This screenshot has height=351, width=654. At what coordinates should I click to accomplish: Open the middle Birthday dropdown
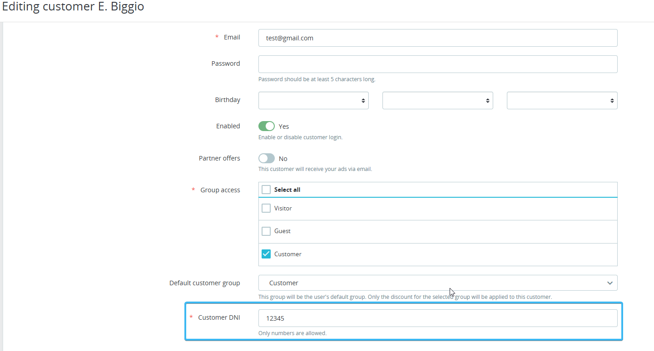[437, 101]
